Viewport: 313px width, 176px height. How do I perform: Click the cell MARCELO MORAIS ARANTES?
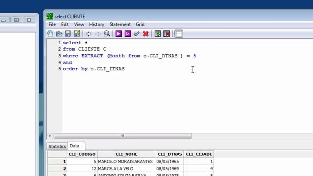coord(127,161)
